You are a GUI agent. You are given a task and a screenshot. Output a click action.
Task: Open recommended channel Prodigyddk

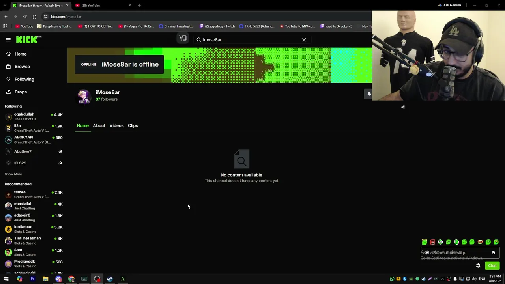[34, 263]
